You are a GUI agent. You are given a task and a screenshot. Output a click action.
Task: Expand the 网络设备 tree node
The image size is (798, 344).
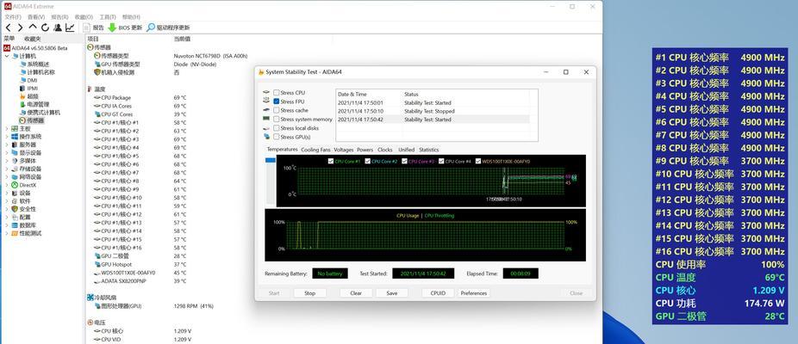7,177
